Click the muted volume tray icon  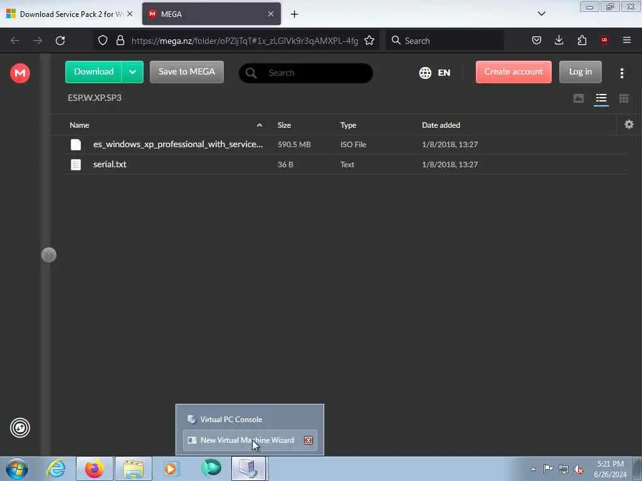579,469
